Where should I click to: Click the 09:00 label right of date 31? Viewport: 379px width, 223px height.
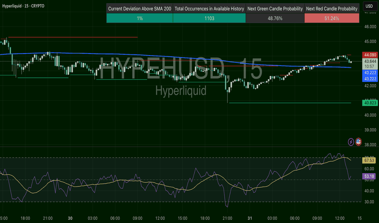[317, 218]
